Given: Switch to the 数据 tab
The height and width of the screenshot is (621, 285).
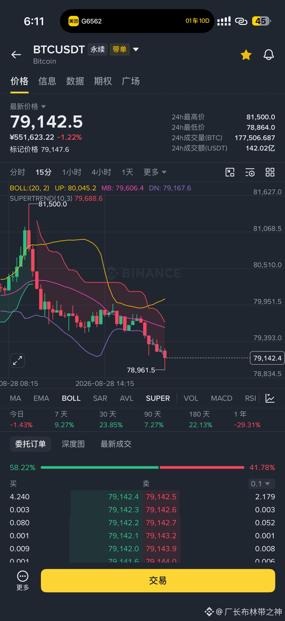Looking at the screenshot, I should (75, 81).
